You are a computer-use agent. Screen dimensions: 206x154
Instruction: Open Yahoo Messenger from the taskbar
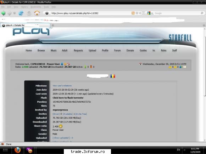29,150
